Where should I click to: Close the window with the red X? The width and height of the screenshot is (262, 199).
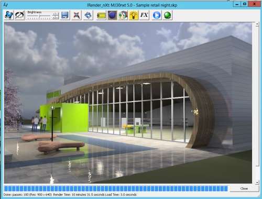tap(254, 4)
